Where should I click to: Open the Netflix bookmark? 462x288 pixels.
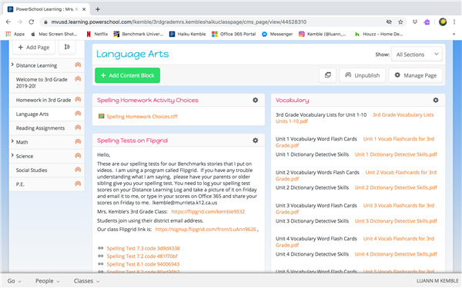(x=97, y=34)
